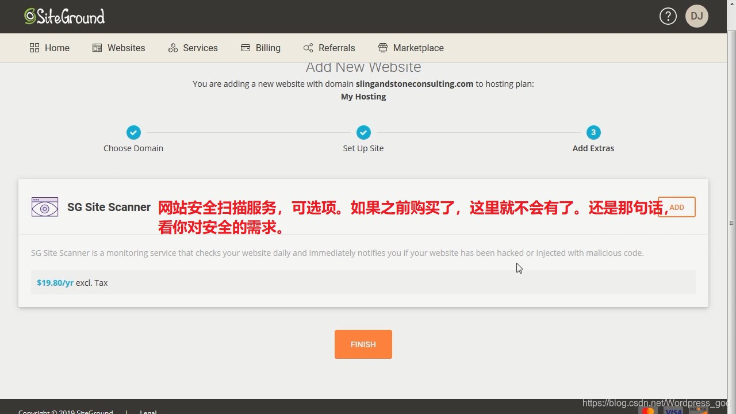The height and width of the screenshot is (414, 736).
Task: Open the Billing menu item
Action: tap(260, 48)
